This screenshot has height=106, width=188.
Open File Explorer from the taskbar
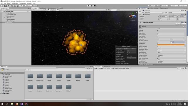[x=12, y=104]
